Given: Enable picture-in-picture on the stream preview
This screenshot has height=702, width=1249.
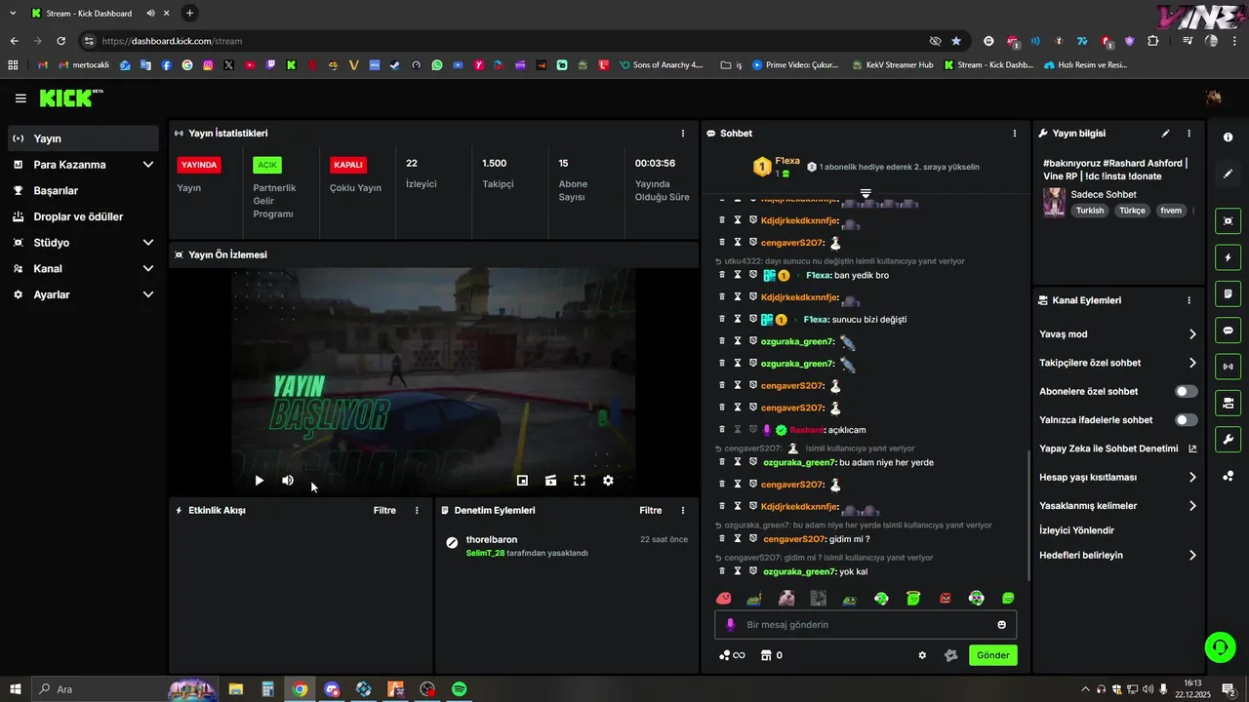Looking at the screenshot, I should point(522,481).
